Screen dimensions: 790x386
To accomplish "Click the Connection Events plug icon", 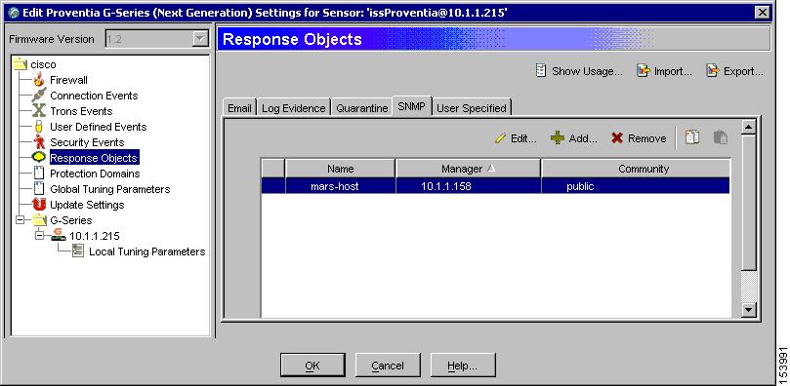I will (x=39, y=95).
